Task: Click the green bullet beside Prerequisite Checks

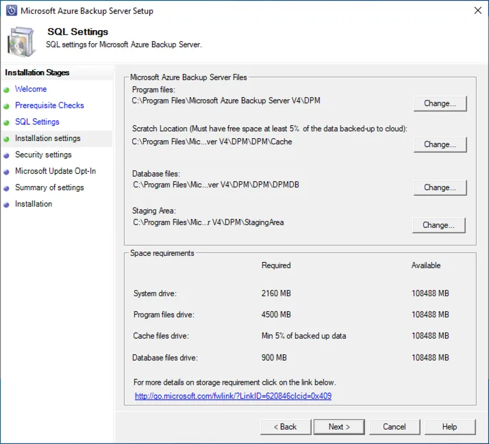Action: (x=7, y=106)
